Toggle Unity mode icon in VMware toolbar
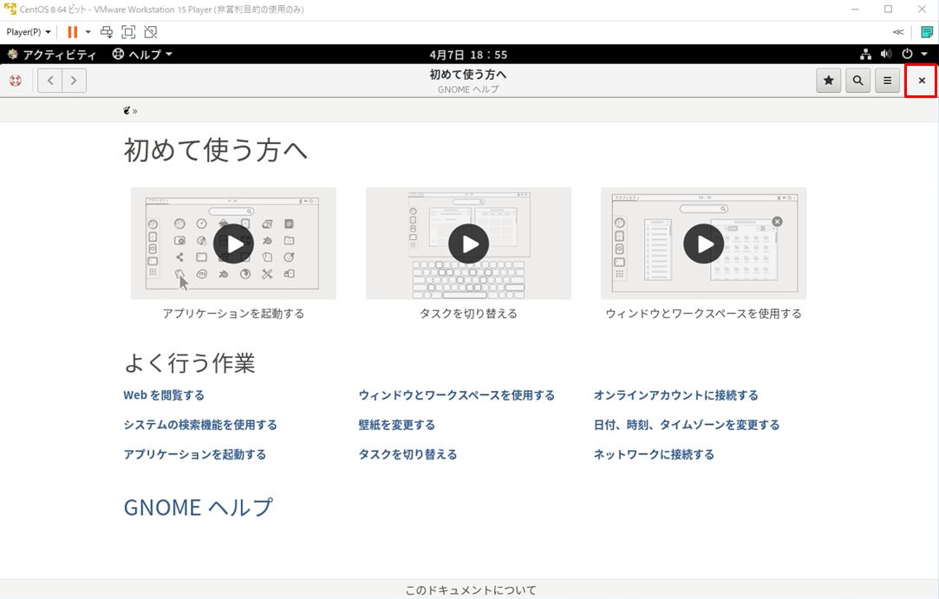939x599 pixels. [x=151, y=32]
